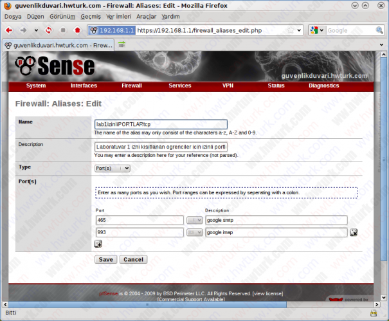Click the alias Name input field
Screen dimensions: 389x321
click(161, 124)
